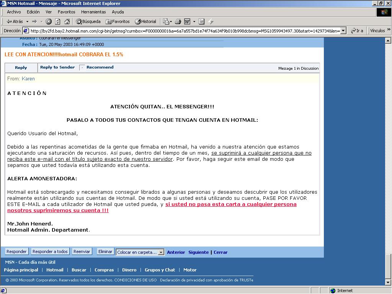Click the Discuss toolbar icon
This screenshot has width=392, height=294.
201,21
